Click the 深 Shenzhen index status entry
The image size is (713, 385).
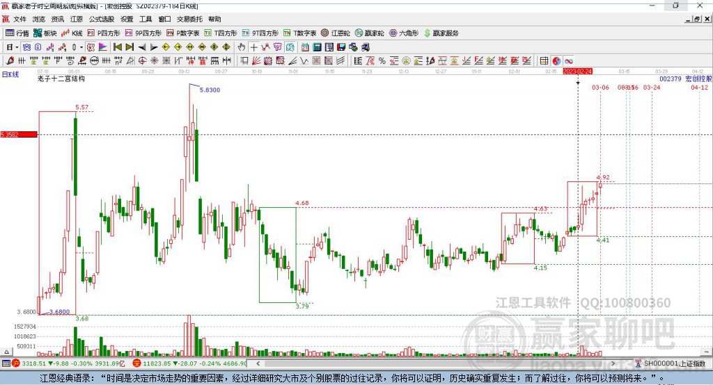tap(190, 363)
